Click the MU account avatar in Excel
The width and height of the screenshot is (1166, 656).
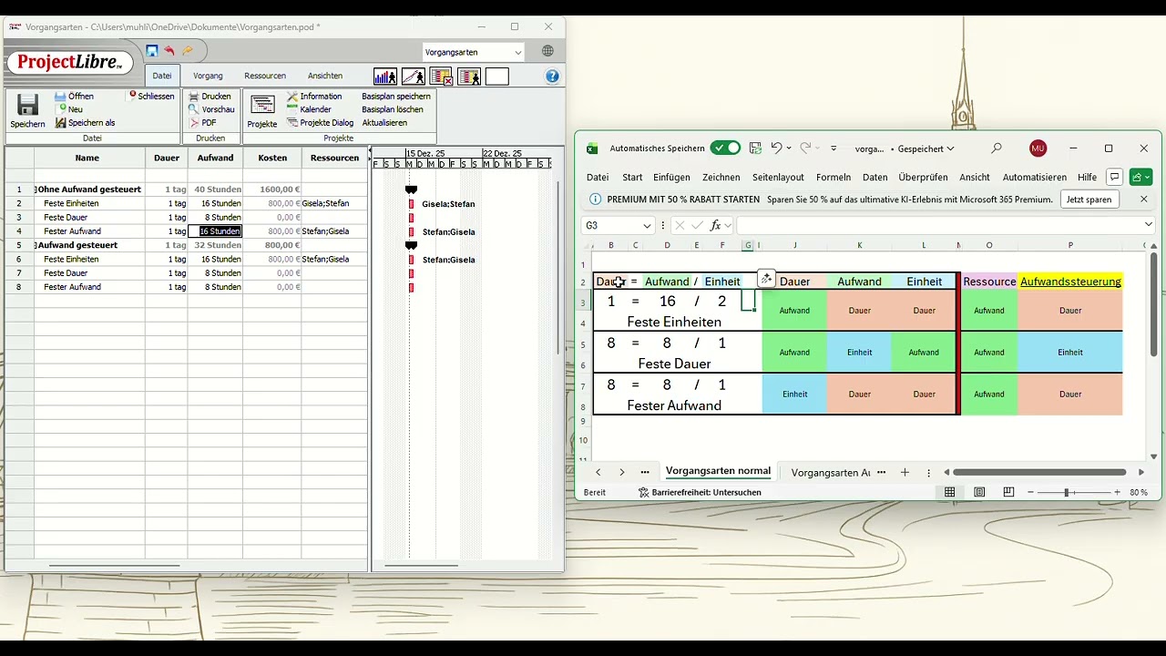[x=1037, y=148]
